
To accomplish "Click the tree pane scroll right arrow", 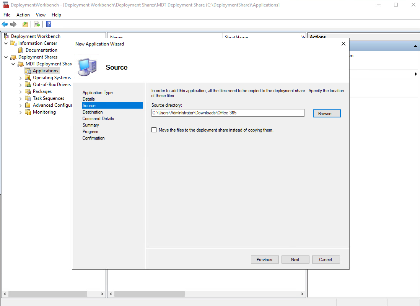I will (102, 294).
